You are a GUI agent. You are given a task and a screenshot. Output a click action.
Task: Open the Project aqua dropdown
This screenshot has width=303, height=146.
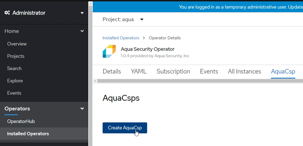click(142, 19)
